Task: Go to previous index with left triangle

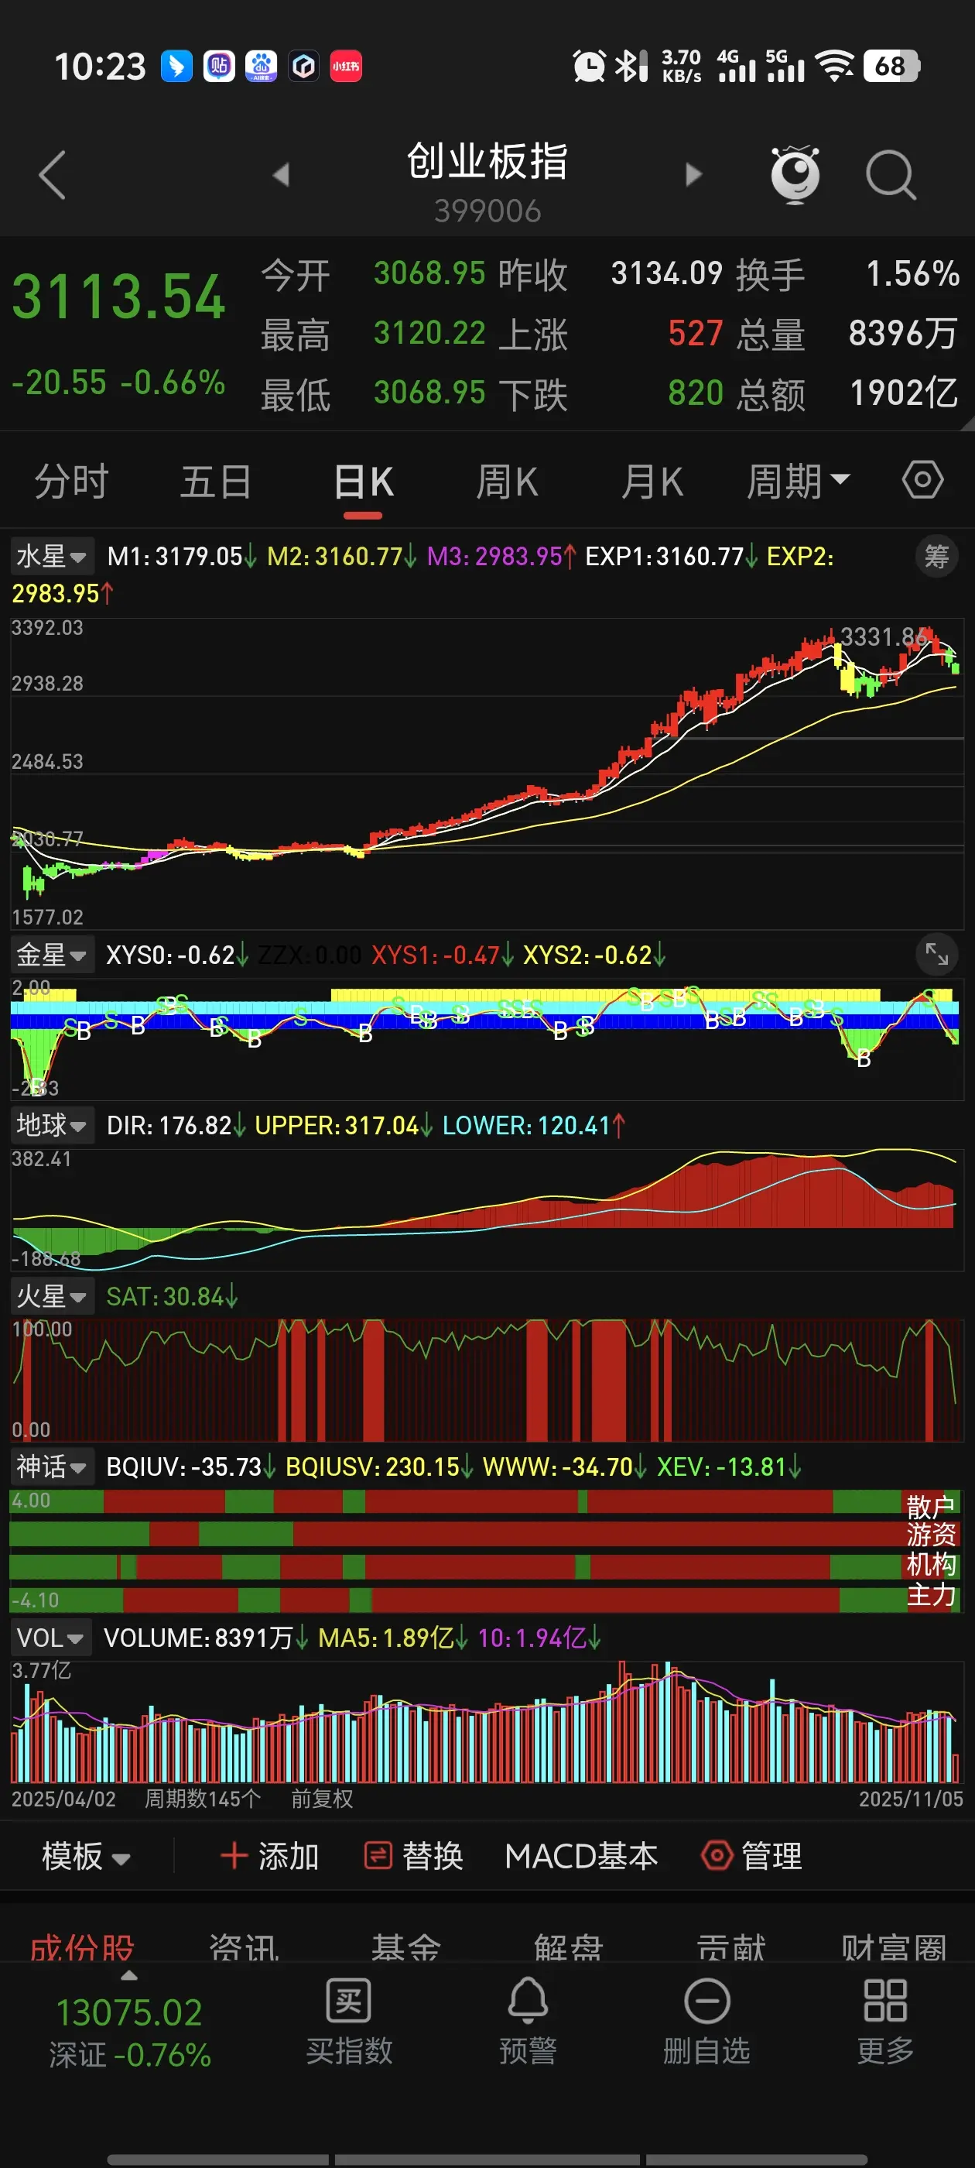Action: click(x=281, y=175)
